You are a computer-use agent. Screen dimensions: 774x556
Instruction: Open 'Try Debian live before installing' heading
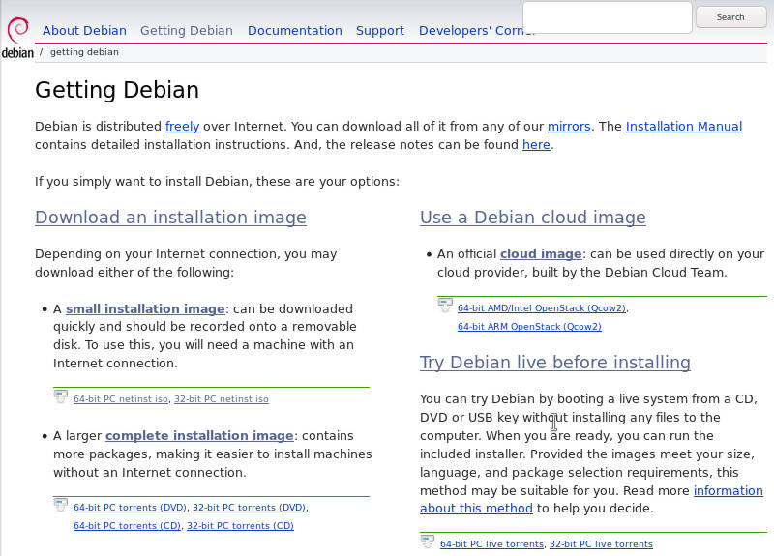click(x=554, y=363)
